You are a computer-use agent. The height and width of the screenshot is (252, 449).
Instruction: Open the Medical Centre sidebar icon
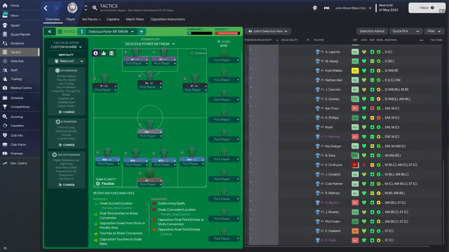[x=5, y=88]
